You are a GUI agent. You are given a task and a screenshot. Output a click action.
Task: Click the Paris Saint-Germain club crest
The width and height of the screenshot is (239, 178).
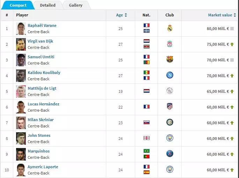coord(170,154)
